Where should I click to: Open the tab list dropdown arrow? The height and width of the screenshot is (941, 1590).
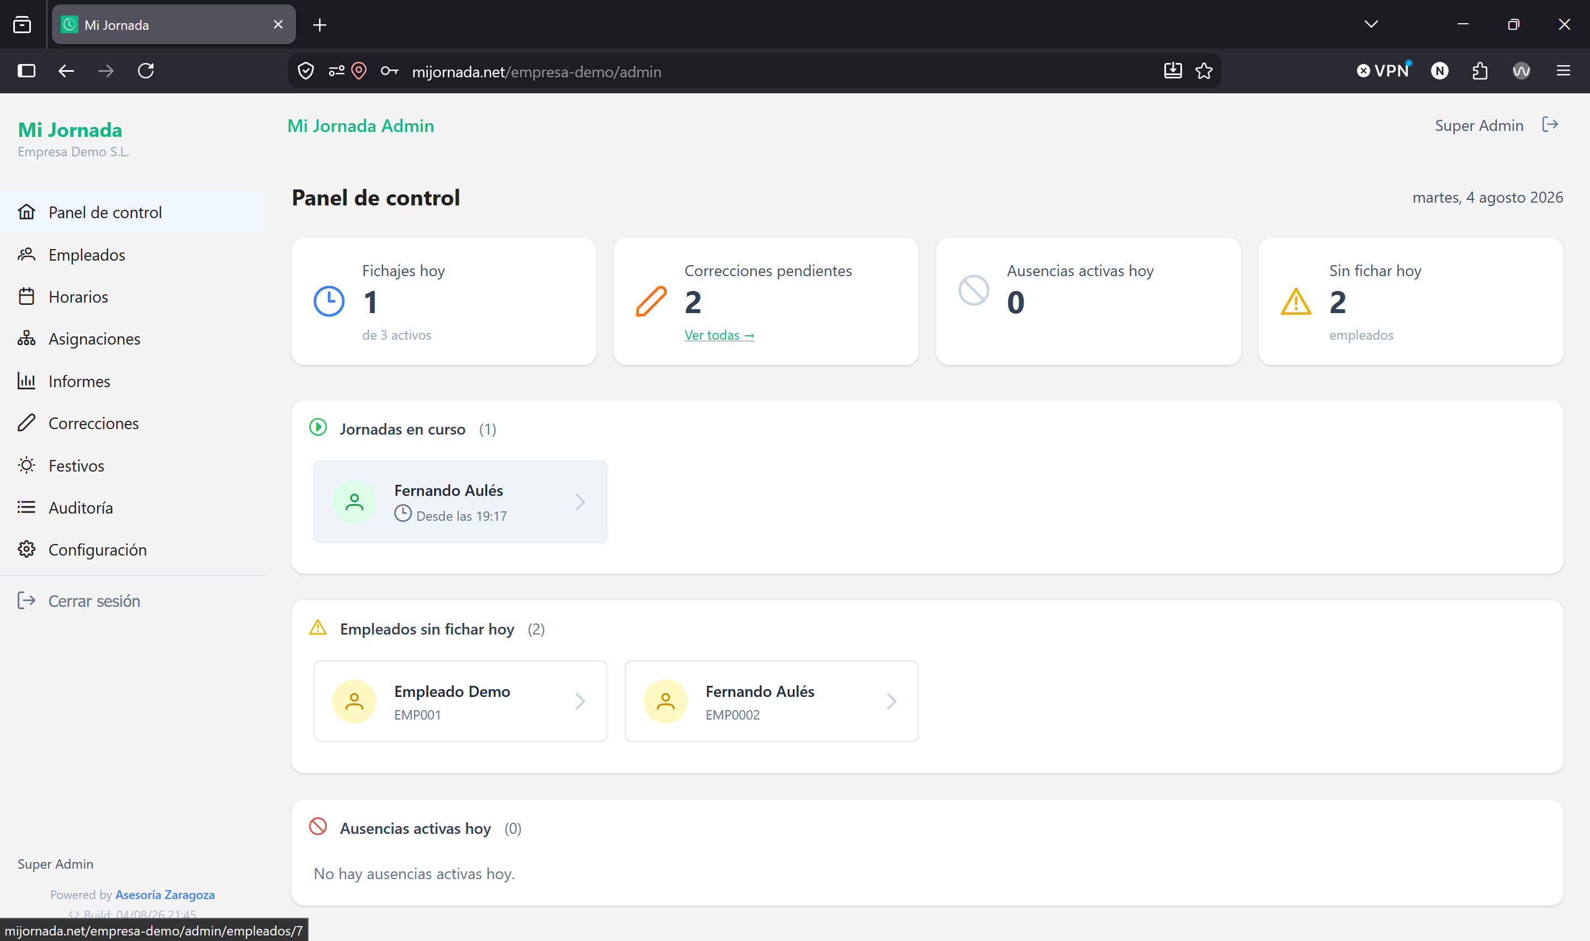(x=1371, y=24)
